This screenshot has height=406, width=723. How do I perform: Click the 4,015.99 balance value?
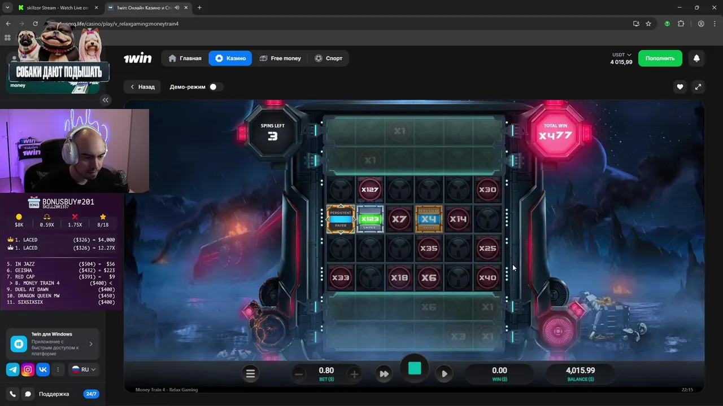581,370
